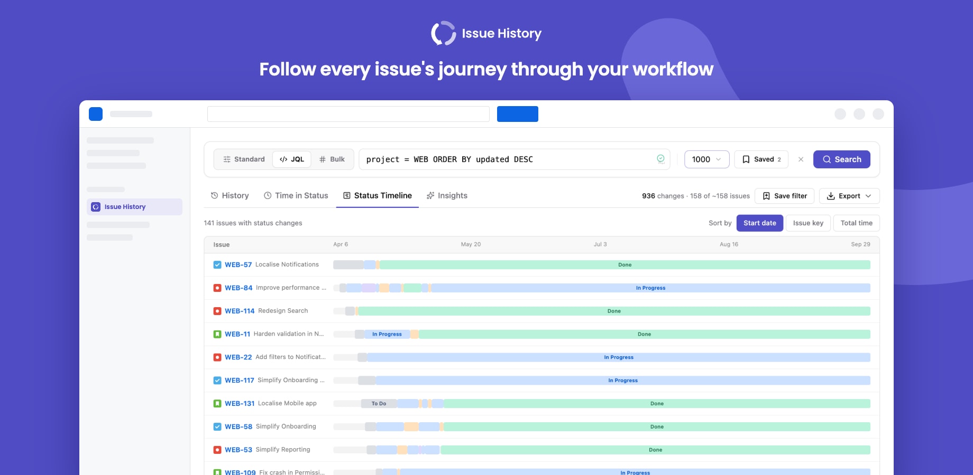Click the To Do segment for WEB-131

coord(379,404)
